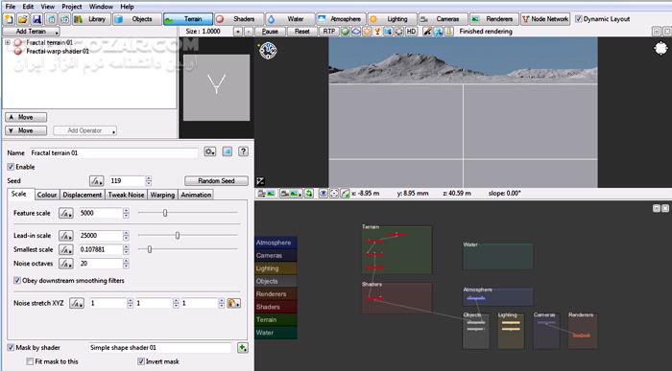Image resolution: width=672 pixels, height=371 pixels.
Task: Click the Lead-in scale slider handle
Action: tap(178, 236)
